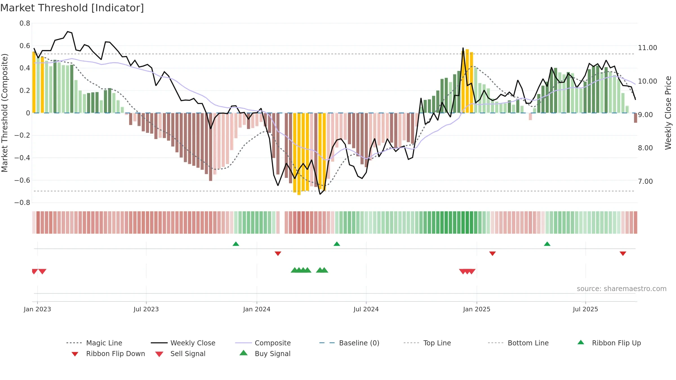Click the Jul 2025 axis label
The height and width of the screenshot is (380, 676).
585,309
